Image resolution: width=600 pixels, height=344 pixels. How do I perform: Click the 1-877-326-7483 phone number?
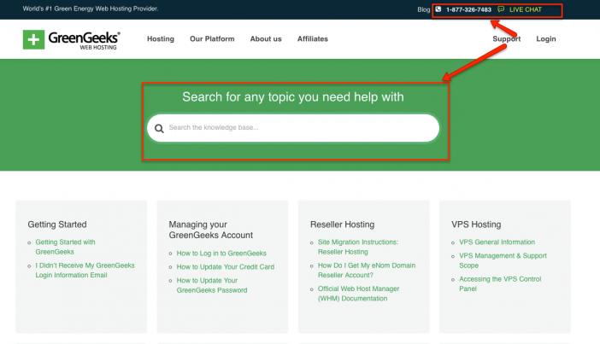click(x=468, y=9)
